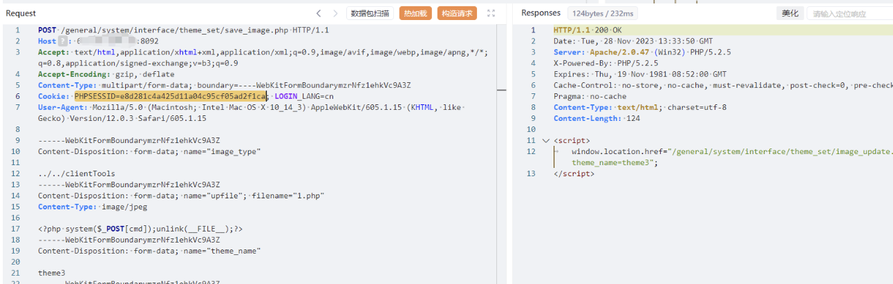Click the 美化 beautify button
893x284 pixels.
pos(790,13)
